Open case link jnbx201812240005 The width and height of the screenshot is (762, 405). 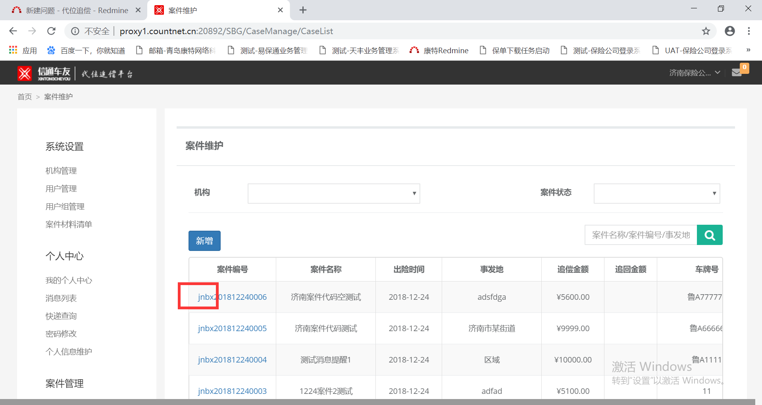[x=232, y=328]
